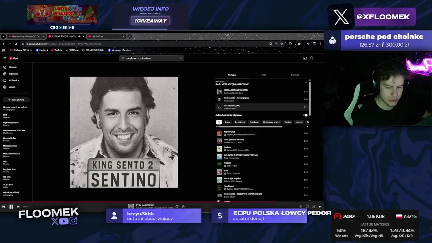Select 'Mniej znane utwory' filter chip
This screenshot has height=243, width=432.
pos(271,122)
